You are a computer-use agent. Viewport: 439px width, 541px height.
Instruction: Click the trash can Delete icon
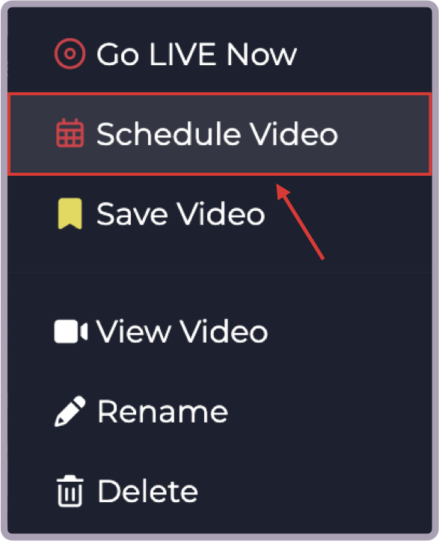pyautogui.click(x=70, y=492)
